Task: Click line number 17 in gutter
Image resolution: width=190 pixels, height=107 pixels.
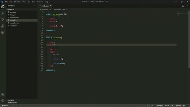Action: (42, 50)
